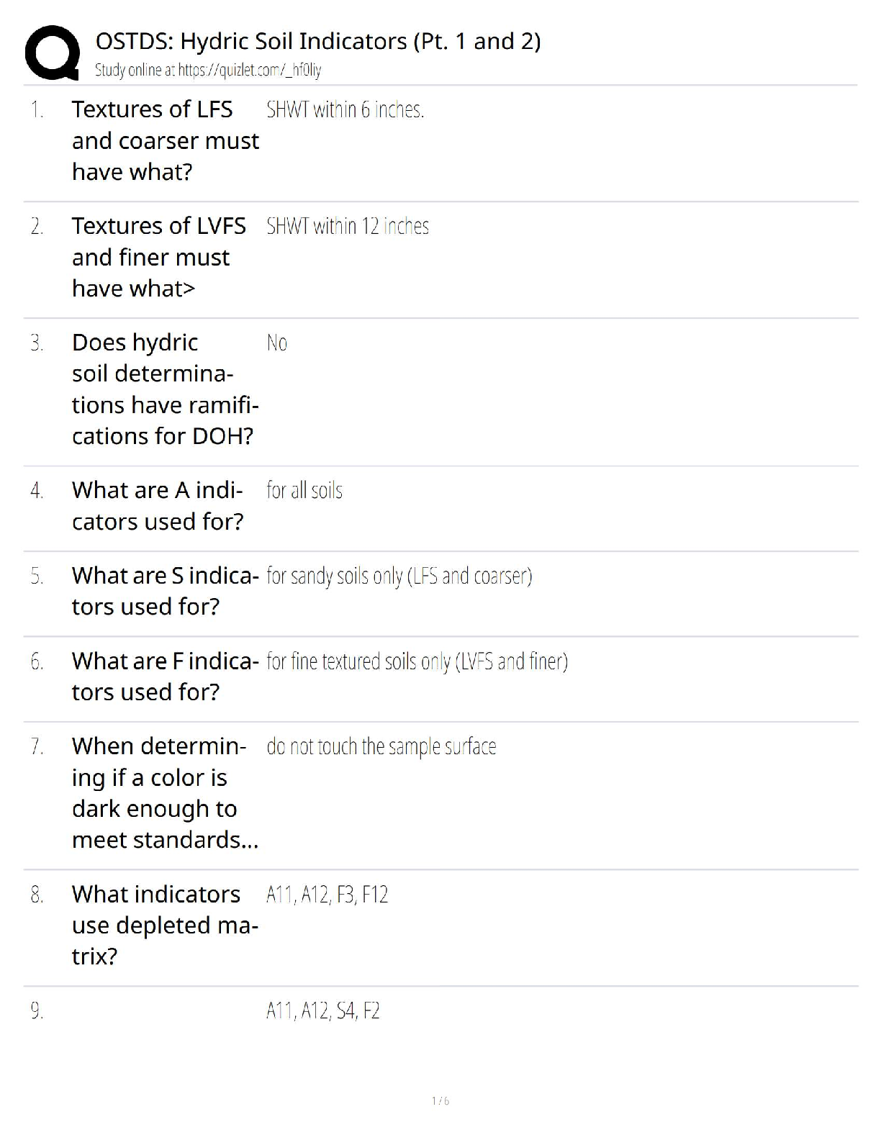Select the term 'Textures of LVFS and finer'
The image size is (881, 1140).
coord(158,257)
